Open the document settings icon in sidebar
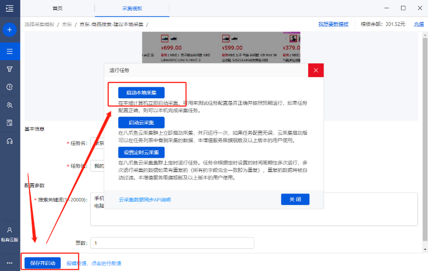This screenshot has width=428, height=271. pos(10,123)
